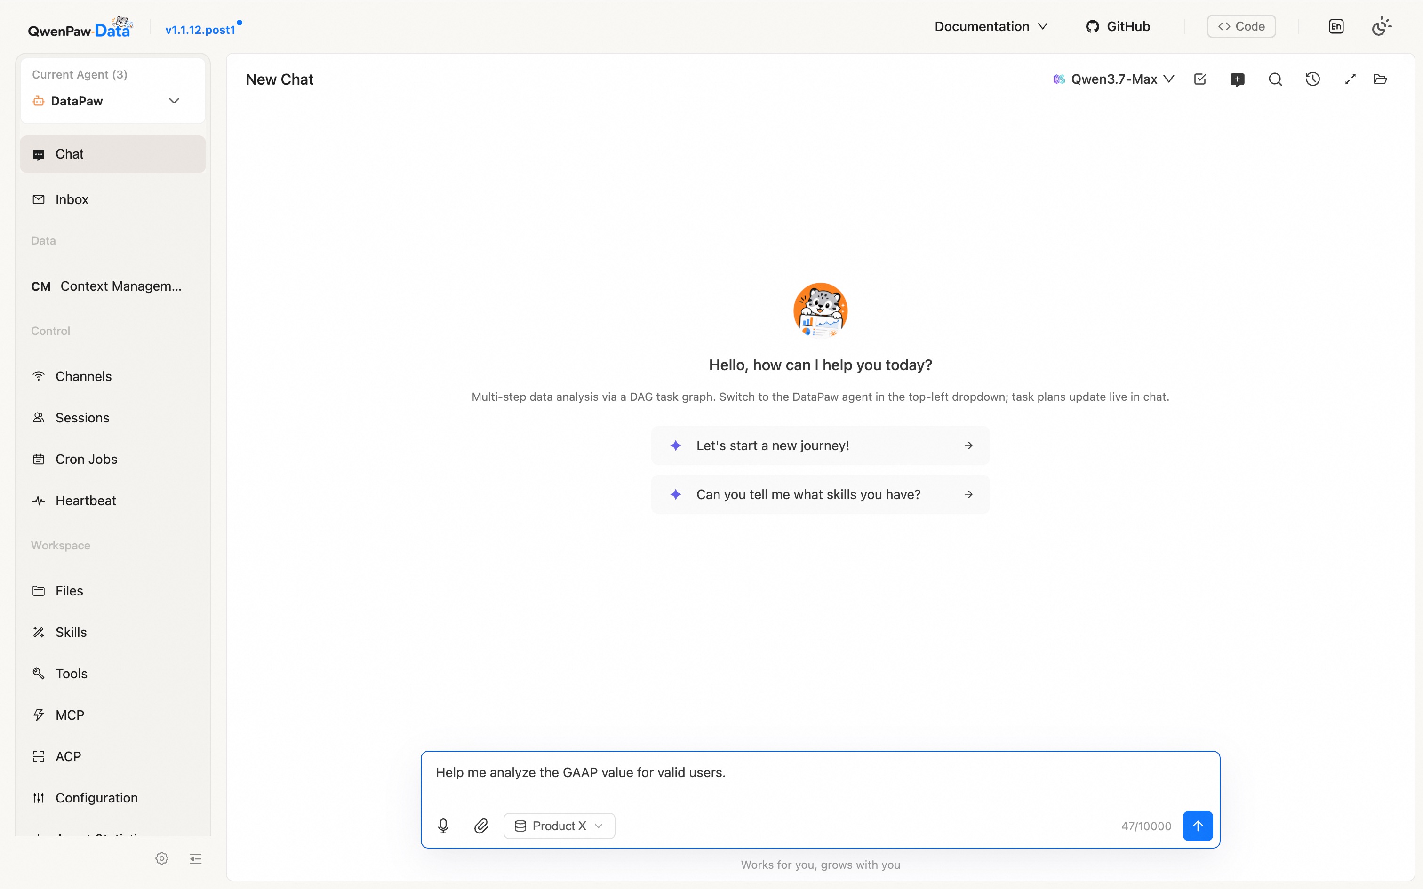Open Files in the sidebar
This screenshot has height=889, width=1423.
tap(113, 591)
